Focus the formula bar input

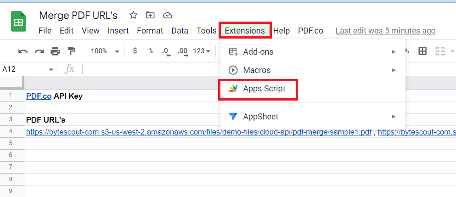pos(269,69)
